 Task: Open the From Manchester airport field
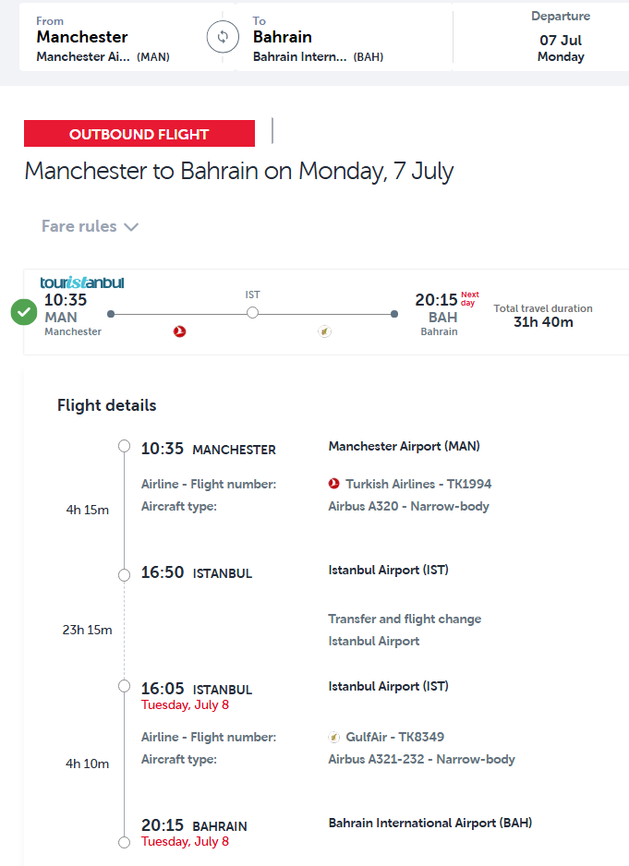point(120,37)
